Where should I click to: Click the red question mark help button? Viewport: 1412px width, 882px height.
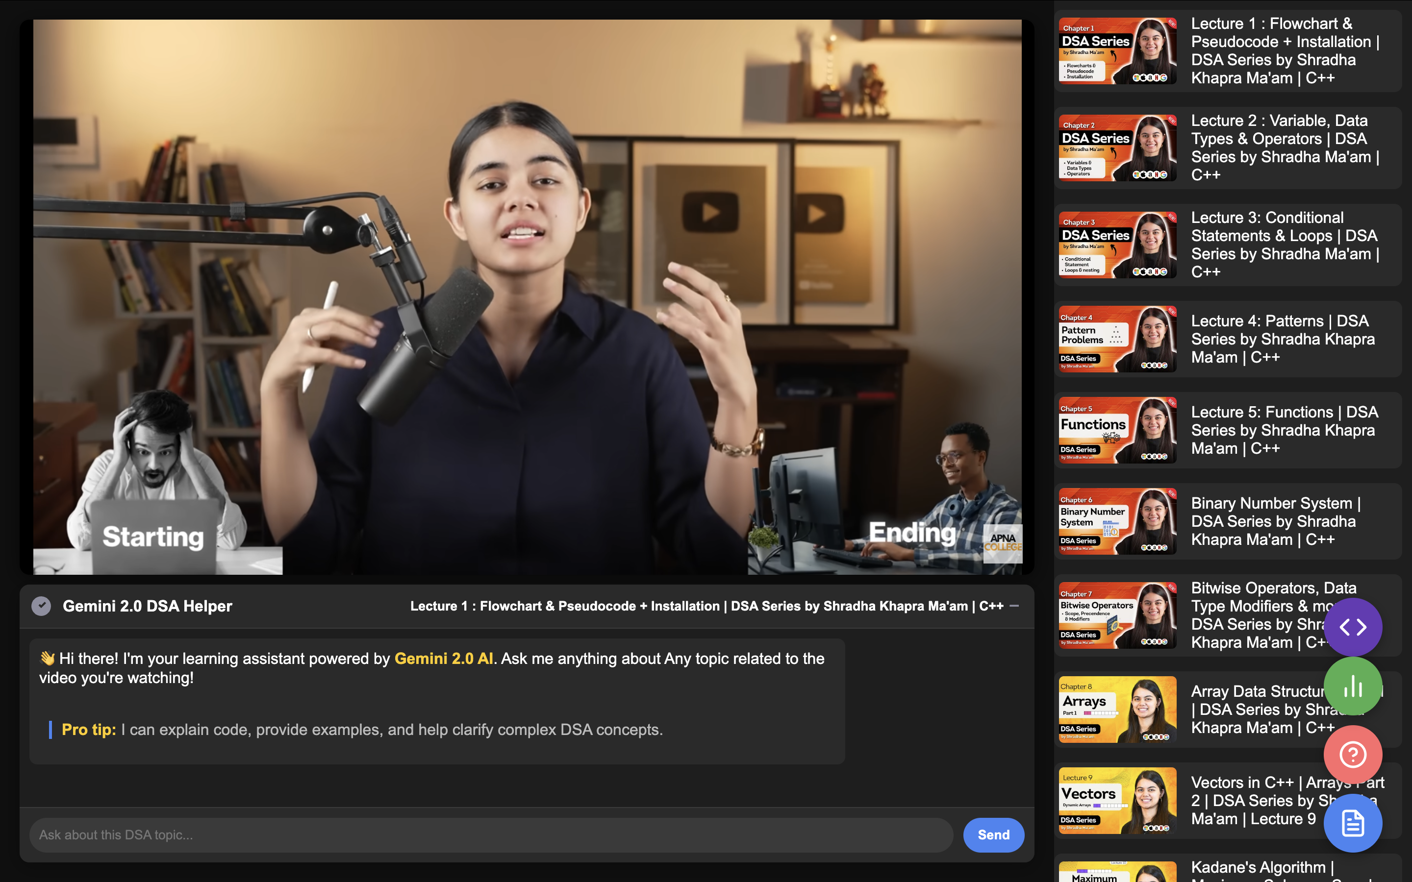pyautogui.click(x=1353, y=754)
